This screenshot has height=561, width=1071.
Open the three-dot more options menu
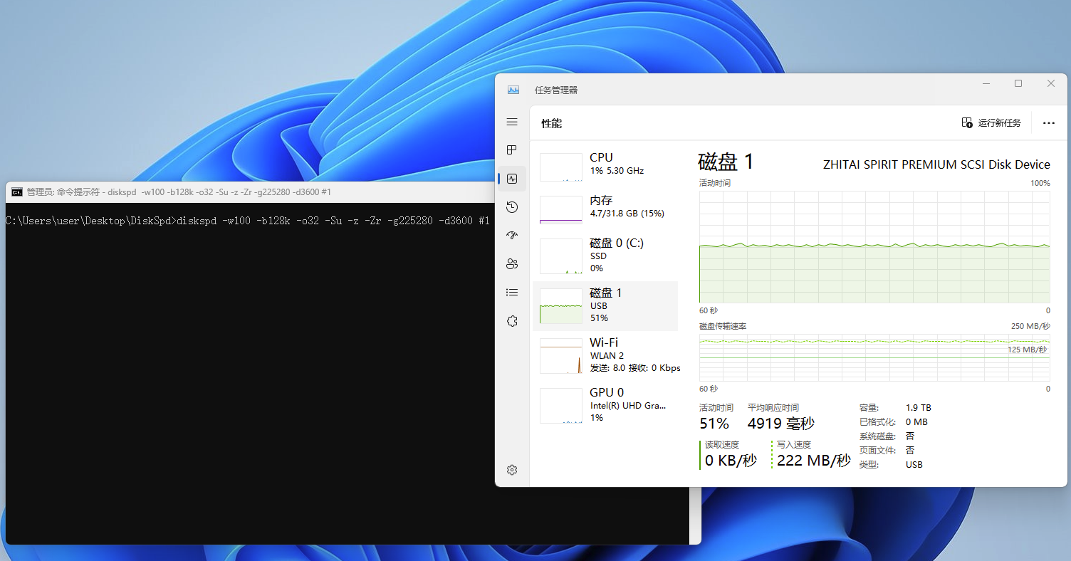[x=1048, y=123]
